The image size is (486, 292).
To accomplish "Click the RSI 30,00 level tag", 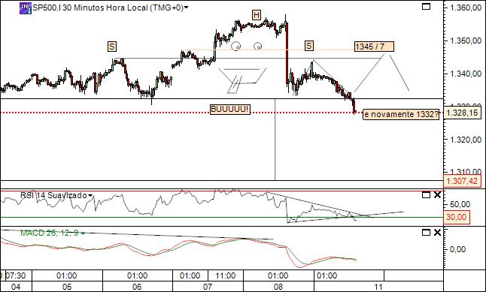I will 456,217.
